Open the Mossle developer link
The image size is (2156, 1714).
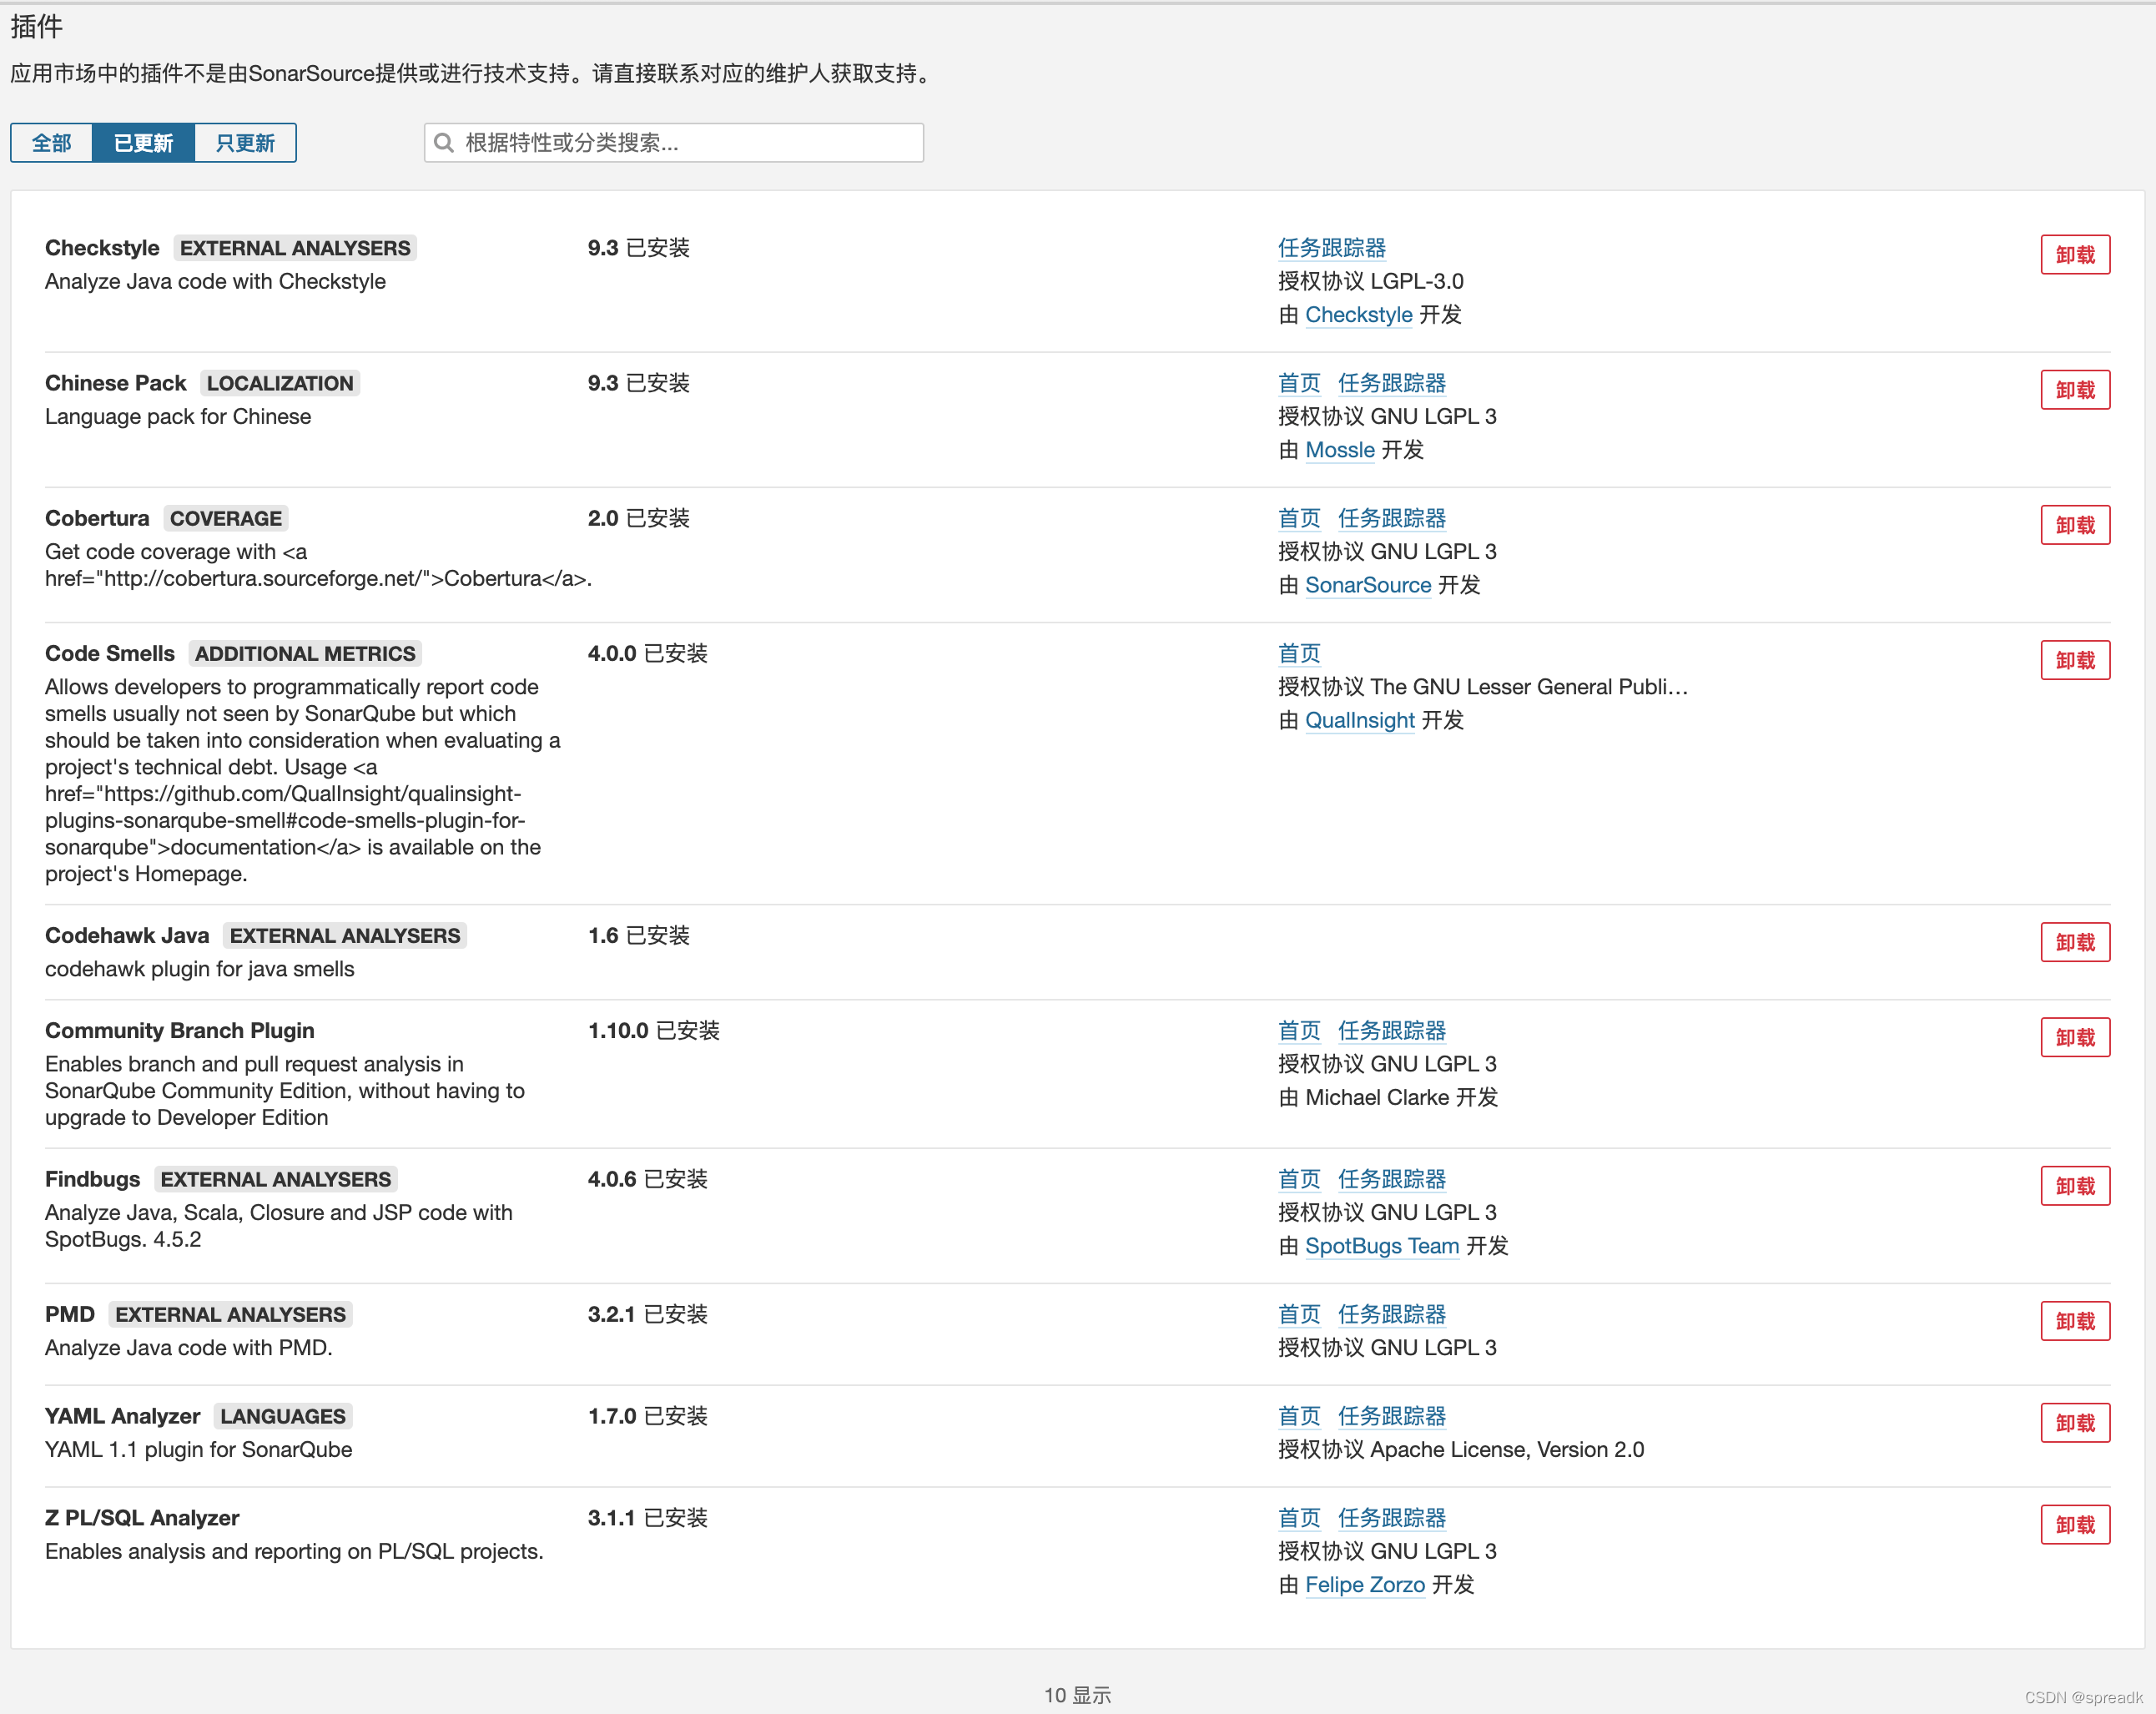point(1339,450)
